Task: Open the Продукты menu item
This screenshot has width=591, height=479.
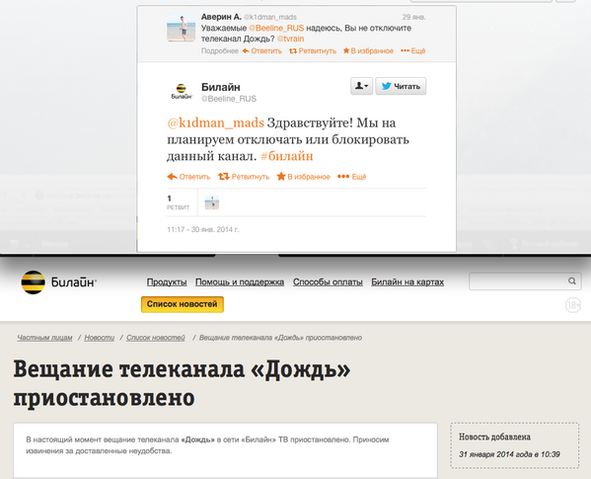Action: click(167, 282)
